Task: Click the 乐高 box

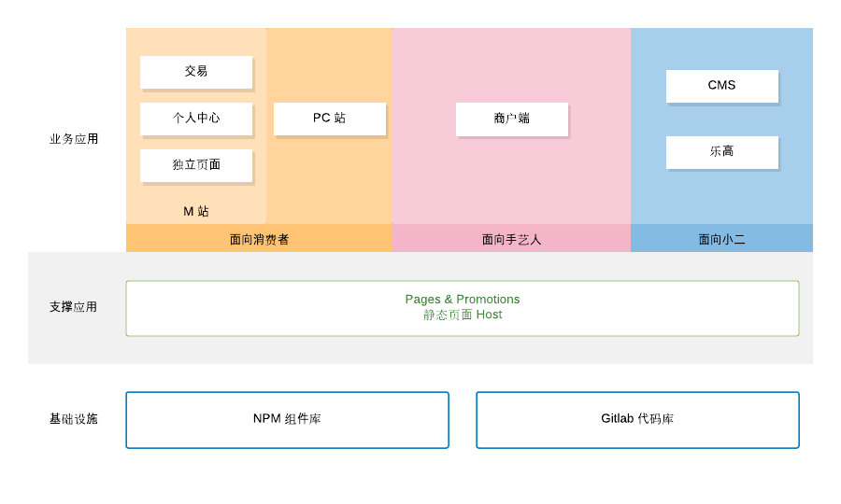Action: (x=722, y=153)
